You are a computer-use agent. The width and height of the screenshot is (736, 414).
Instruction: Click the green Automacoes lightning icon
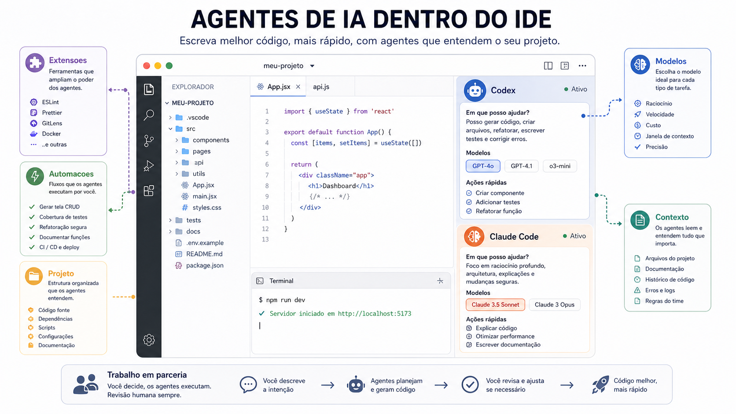tap(35, 176)
